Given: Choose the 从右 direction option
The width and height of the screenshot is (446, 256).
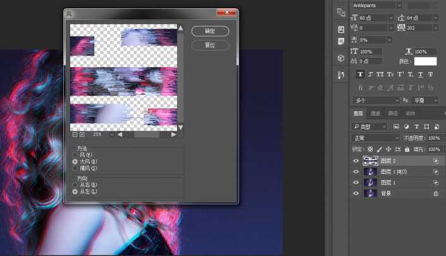Looking at the screenshot, I should point(76,185).
